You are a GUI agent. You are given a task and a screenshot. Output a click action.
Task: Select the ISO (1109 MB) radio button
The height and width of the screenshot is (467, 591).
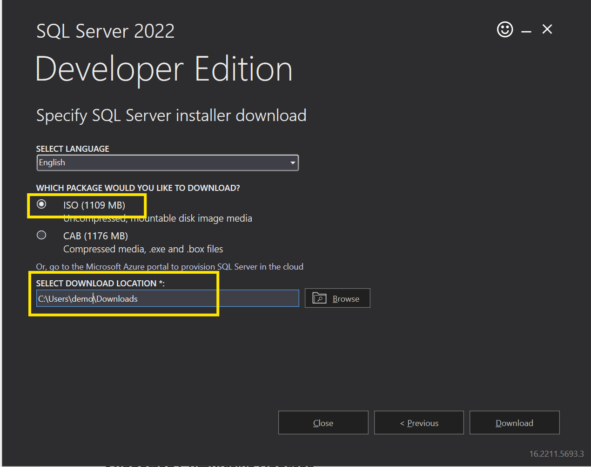click(x=41, y=204)
